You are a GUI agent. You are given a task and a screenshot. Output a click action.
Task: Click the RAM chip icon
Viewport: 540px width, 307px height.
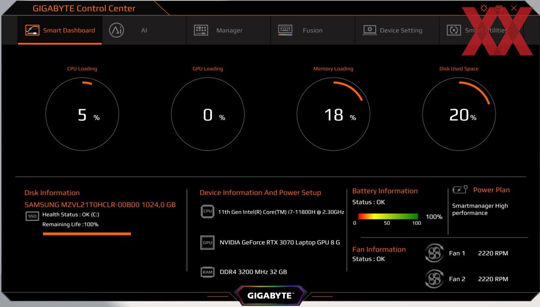tap(207, 272)
